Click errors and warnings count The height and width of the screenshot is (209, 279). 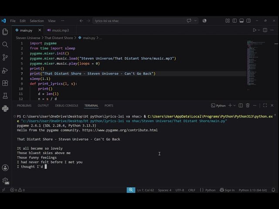[x=17, y=190]
